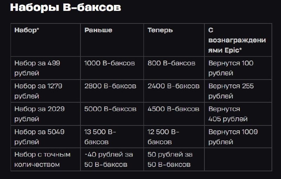The width and height of the screenshot is (281, 179).
Task: Click the 'Раньше' column header
Action: (98, 30)
